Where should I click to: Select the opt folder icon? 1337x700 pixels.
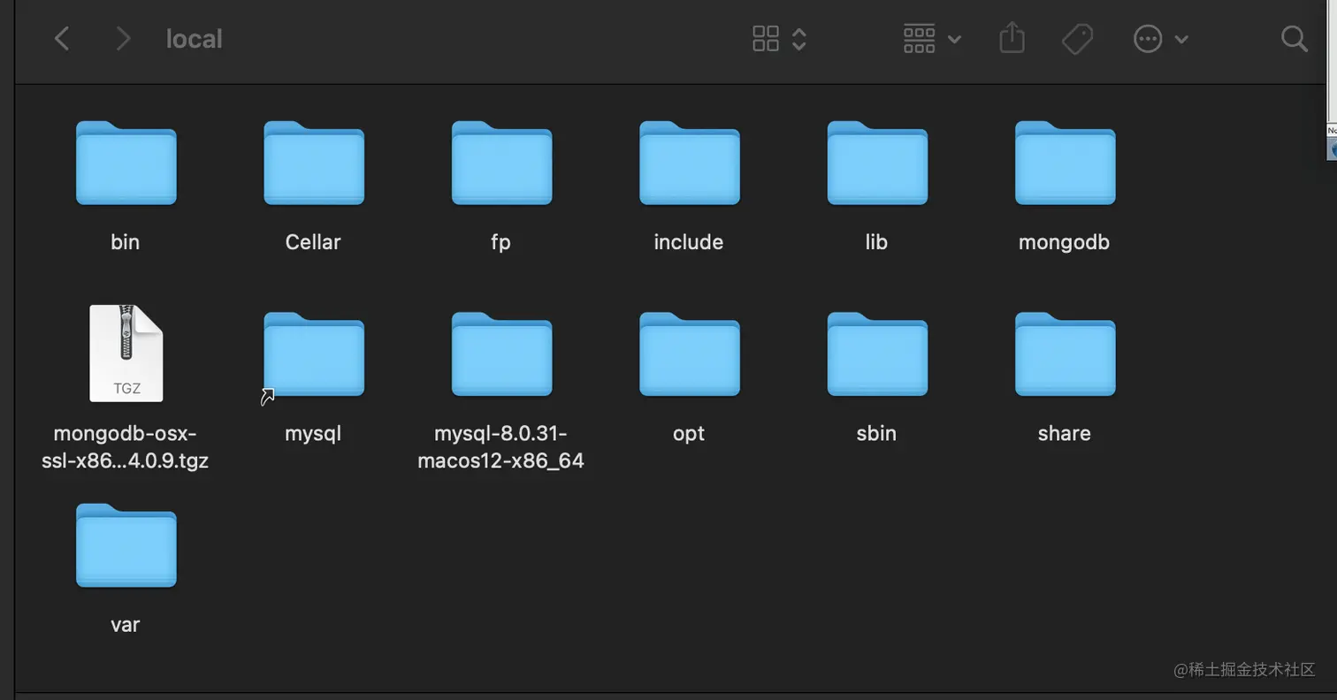click(690, 354)
